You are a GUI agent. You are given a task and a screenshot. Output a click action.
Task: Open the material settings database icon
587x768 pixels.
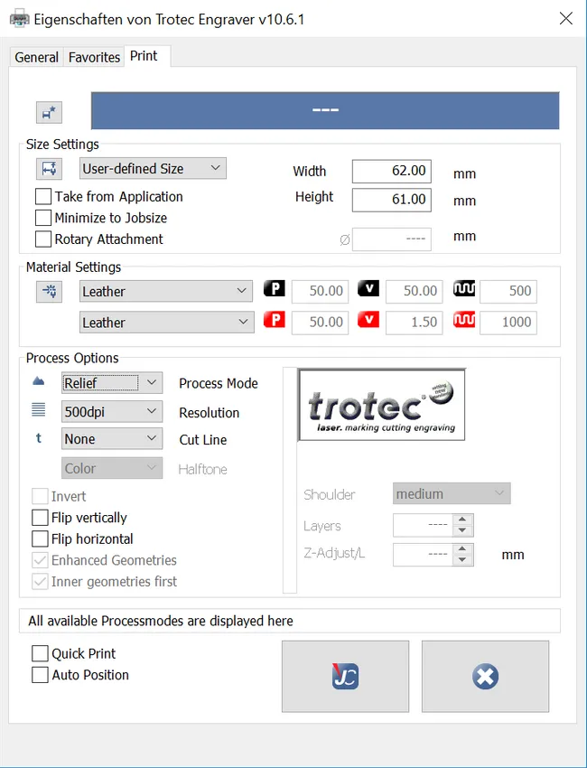pyautogui.click(x=49, y=291)
